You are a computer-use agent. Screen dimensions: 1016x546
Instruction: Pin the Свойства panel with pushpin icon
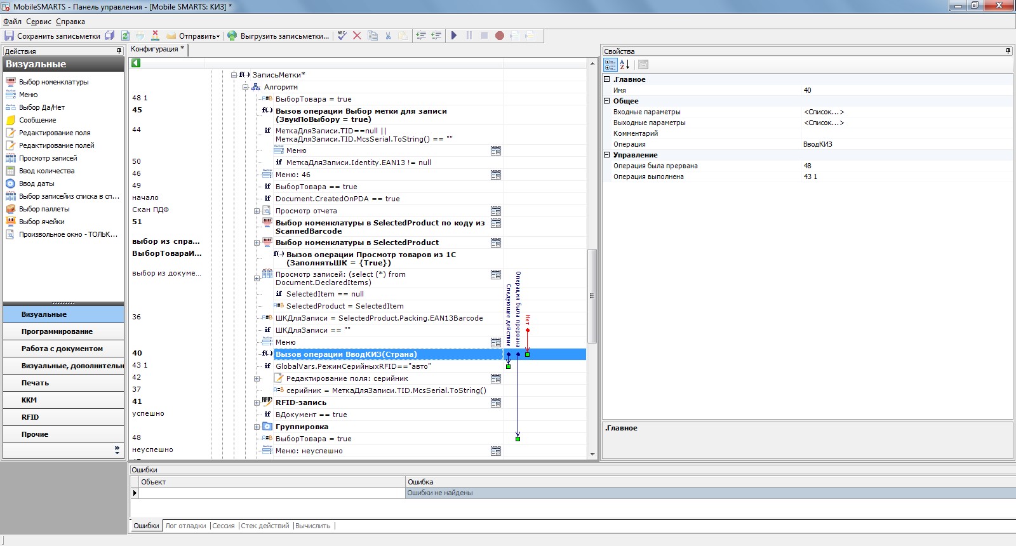pos(1008,51)
